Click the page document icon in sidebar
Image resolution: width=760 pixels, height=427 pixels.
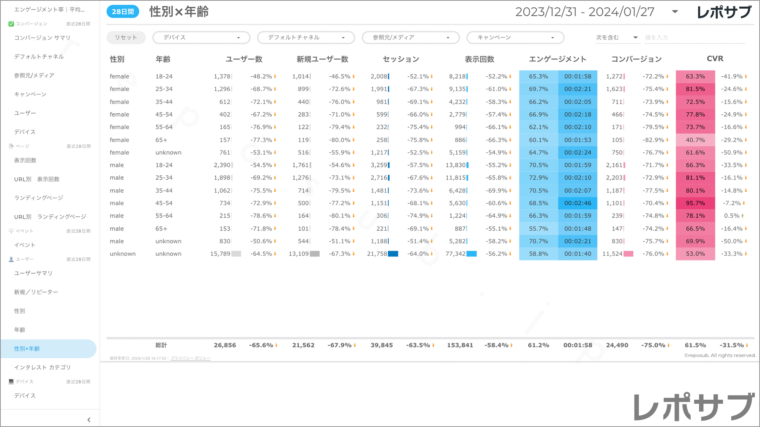pos(11,146)
